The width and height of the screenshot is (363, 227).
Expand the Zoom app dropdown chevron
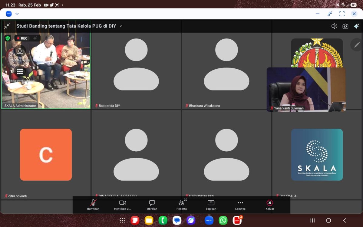click(x=17, y=14)
